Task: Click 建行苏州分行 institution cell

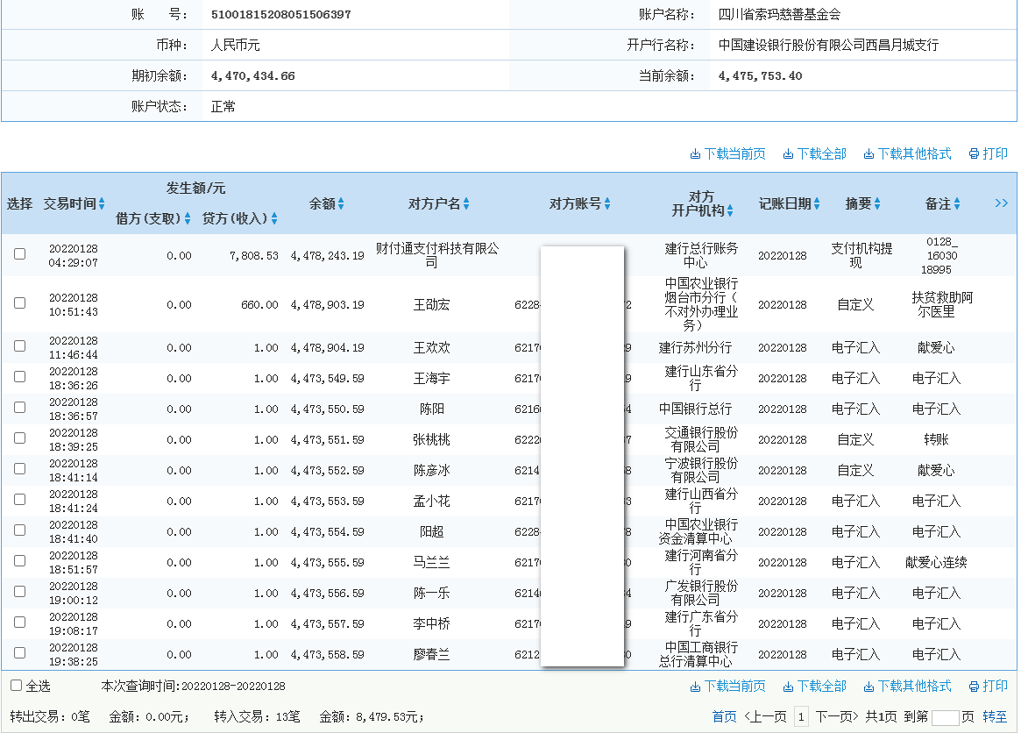Action: tap(695, 347)
